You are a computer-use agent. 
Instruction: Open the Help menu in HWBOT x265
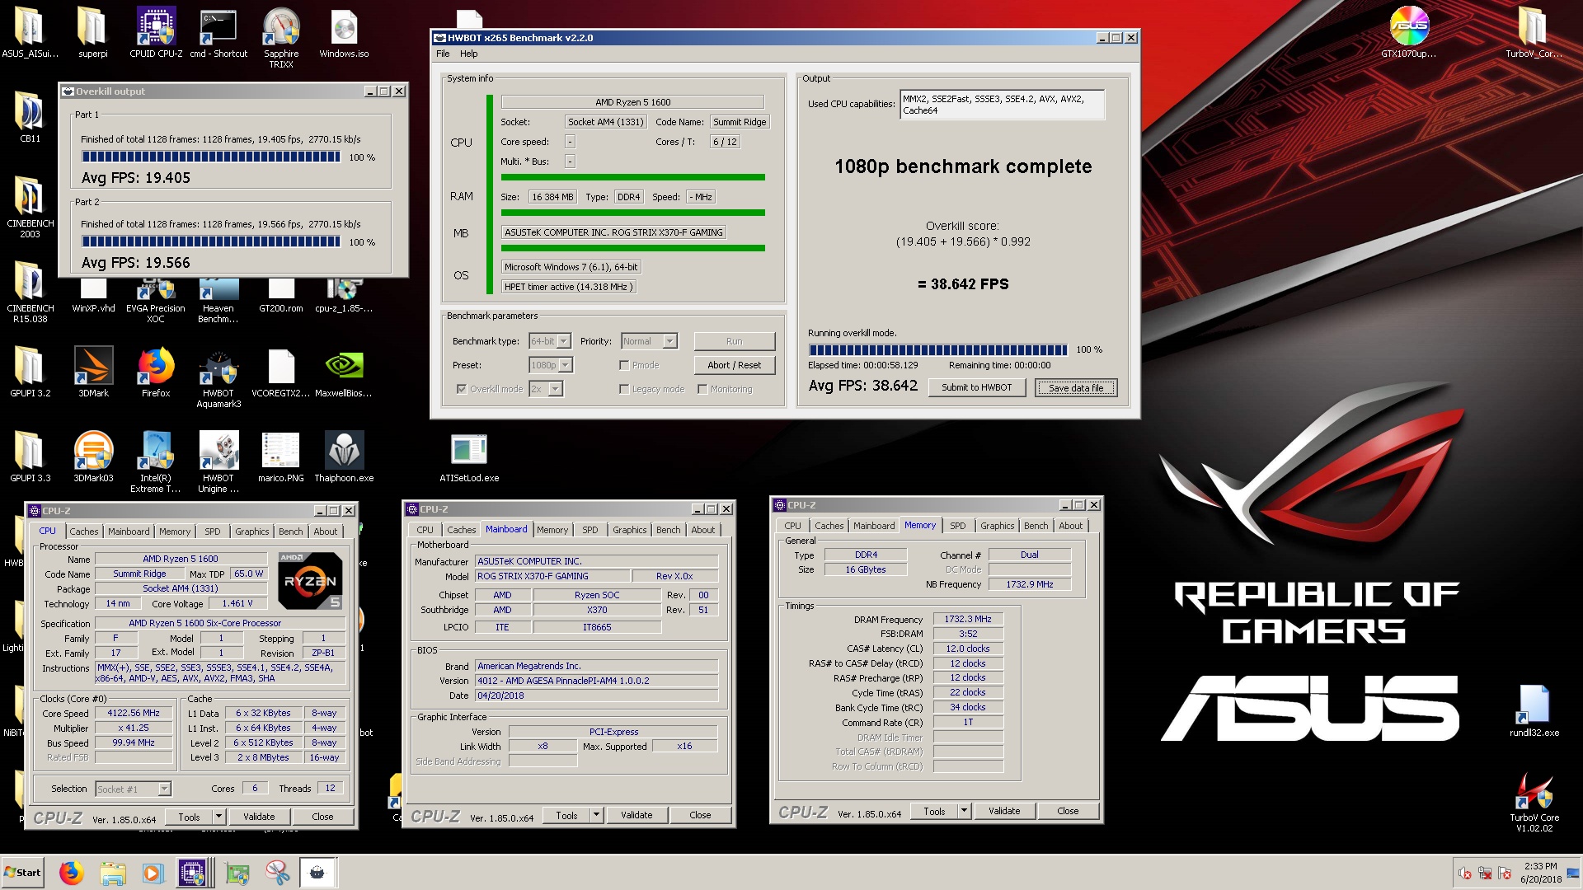tap(468, 54)
